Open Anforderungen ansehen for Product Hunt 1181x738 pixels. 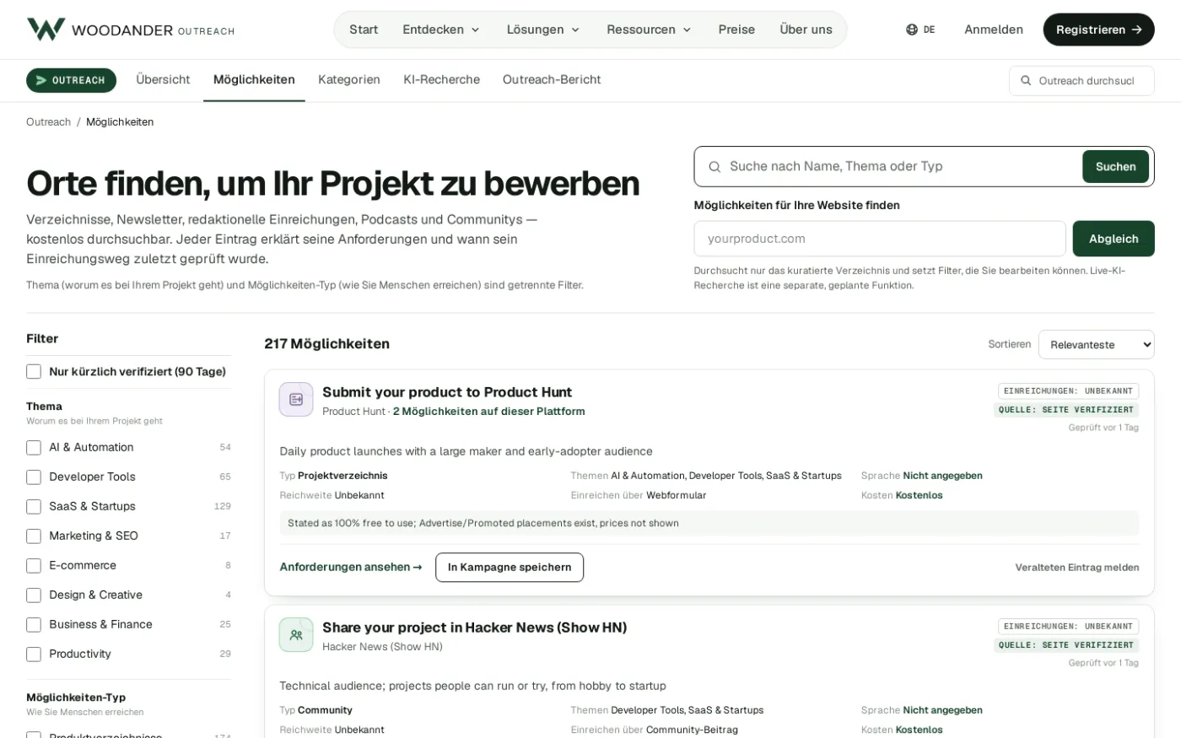click(351, 568)
